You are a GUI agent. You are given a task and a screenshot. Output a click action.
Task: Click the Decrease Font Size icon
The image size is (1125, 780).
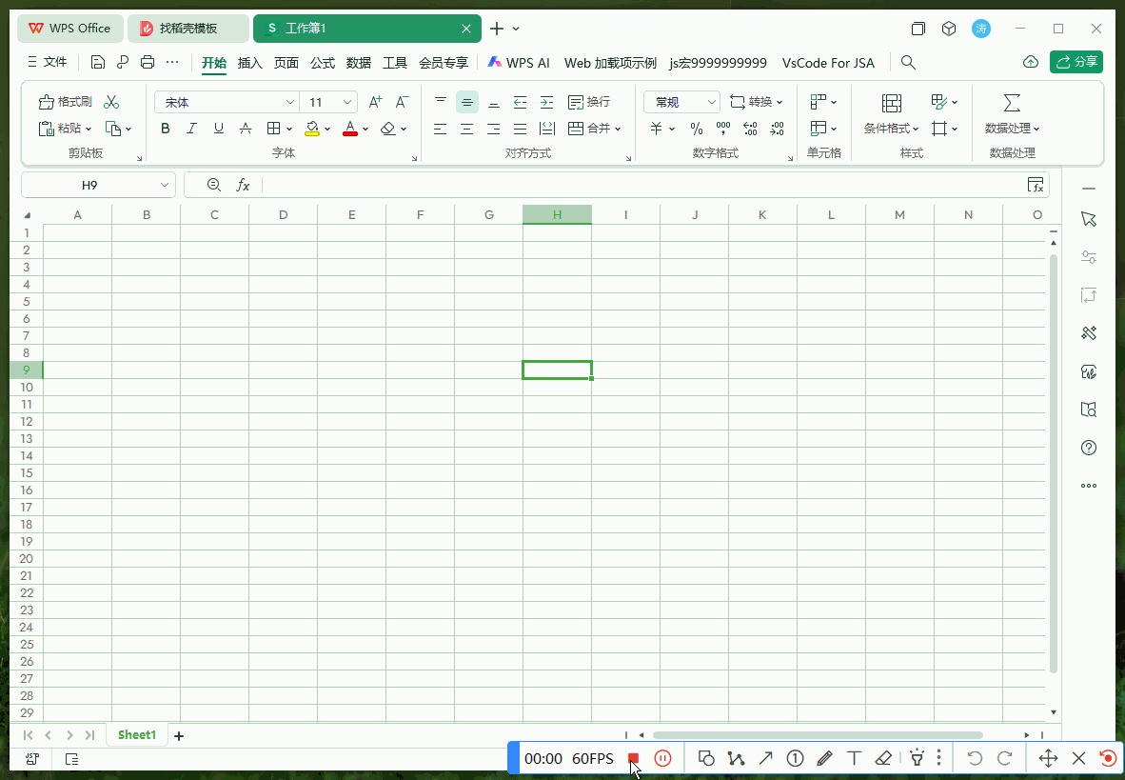point(402,102)
